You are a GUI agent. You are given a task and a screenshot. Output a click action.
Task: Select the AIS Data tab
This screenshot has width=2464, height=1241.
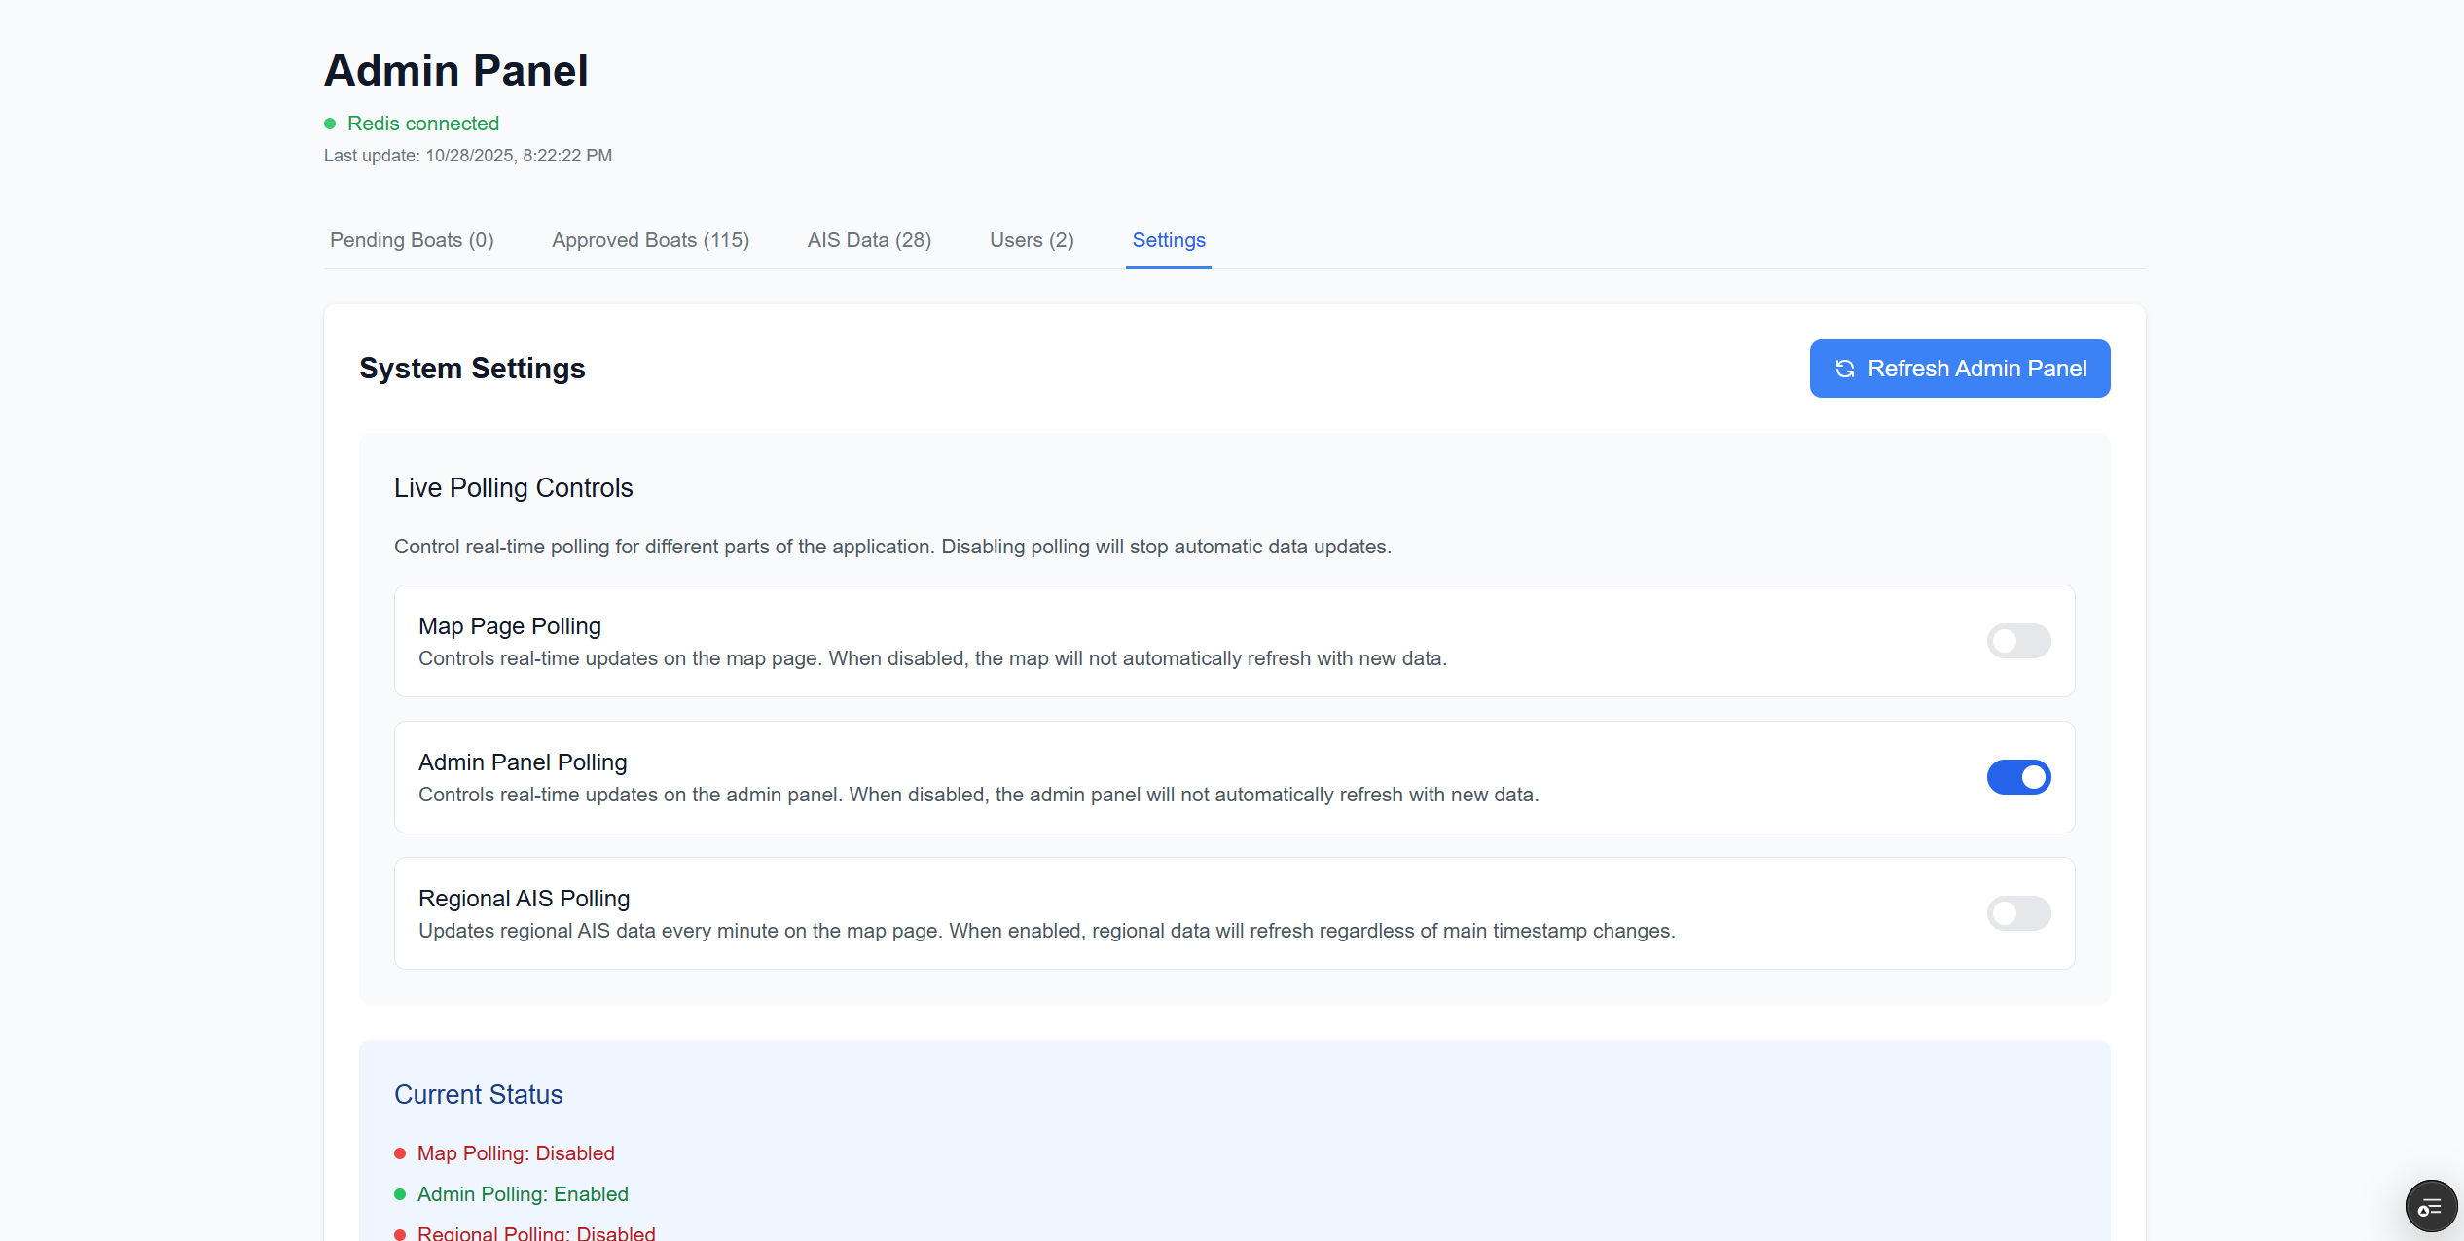click(x=869, y=240)
